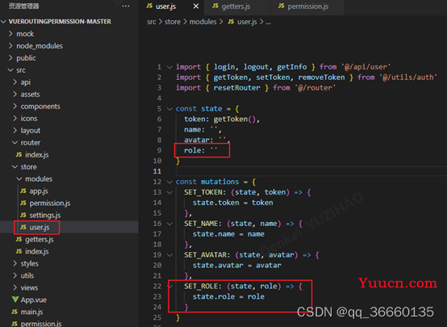
Task: Open permission.js in the modules folder
Action: pyautogui.click(x=50, y=203)
